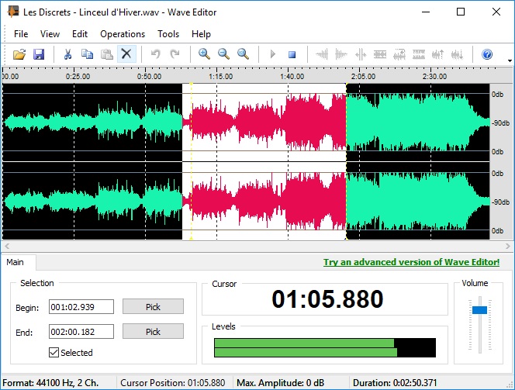Image resolution: width=515 pixels, height=390 pixels.
Task: Click the End time input field
Action: coord(81,332)
